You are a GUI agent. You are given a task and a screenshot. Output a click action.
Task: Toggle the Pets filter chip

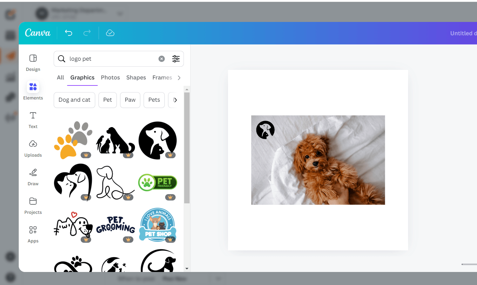point(154,100)
